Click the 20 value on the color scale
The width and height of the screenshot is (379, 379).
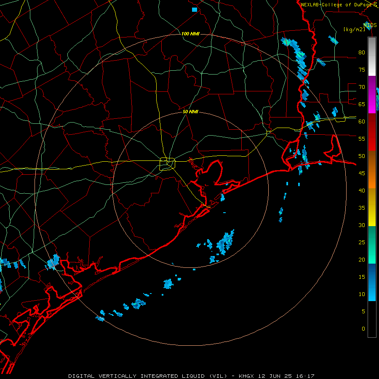coord(362,259)
